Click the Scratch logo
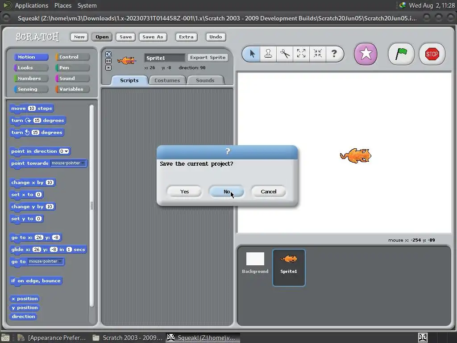 coord(37,37)
